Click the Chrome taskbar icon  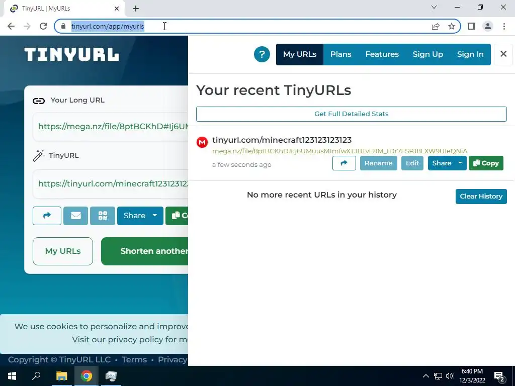pos(87,376)
